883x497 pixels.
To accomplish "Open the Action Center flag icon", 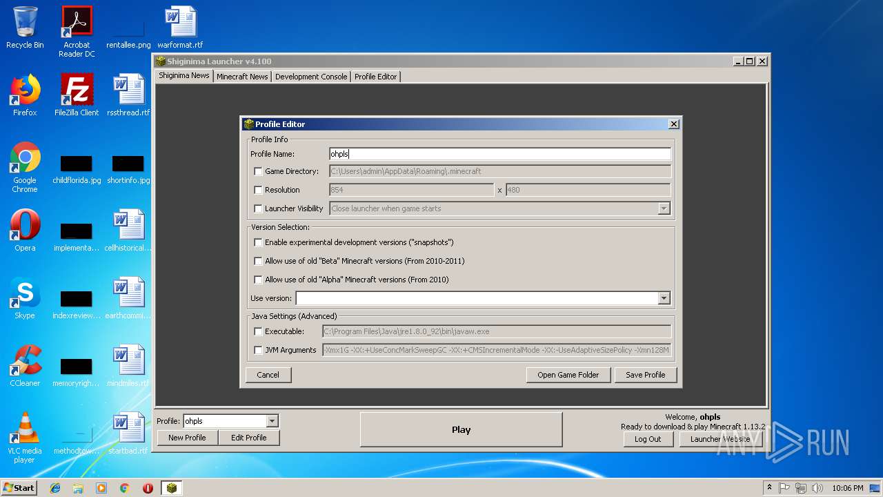I will click(785, 488).
